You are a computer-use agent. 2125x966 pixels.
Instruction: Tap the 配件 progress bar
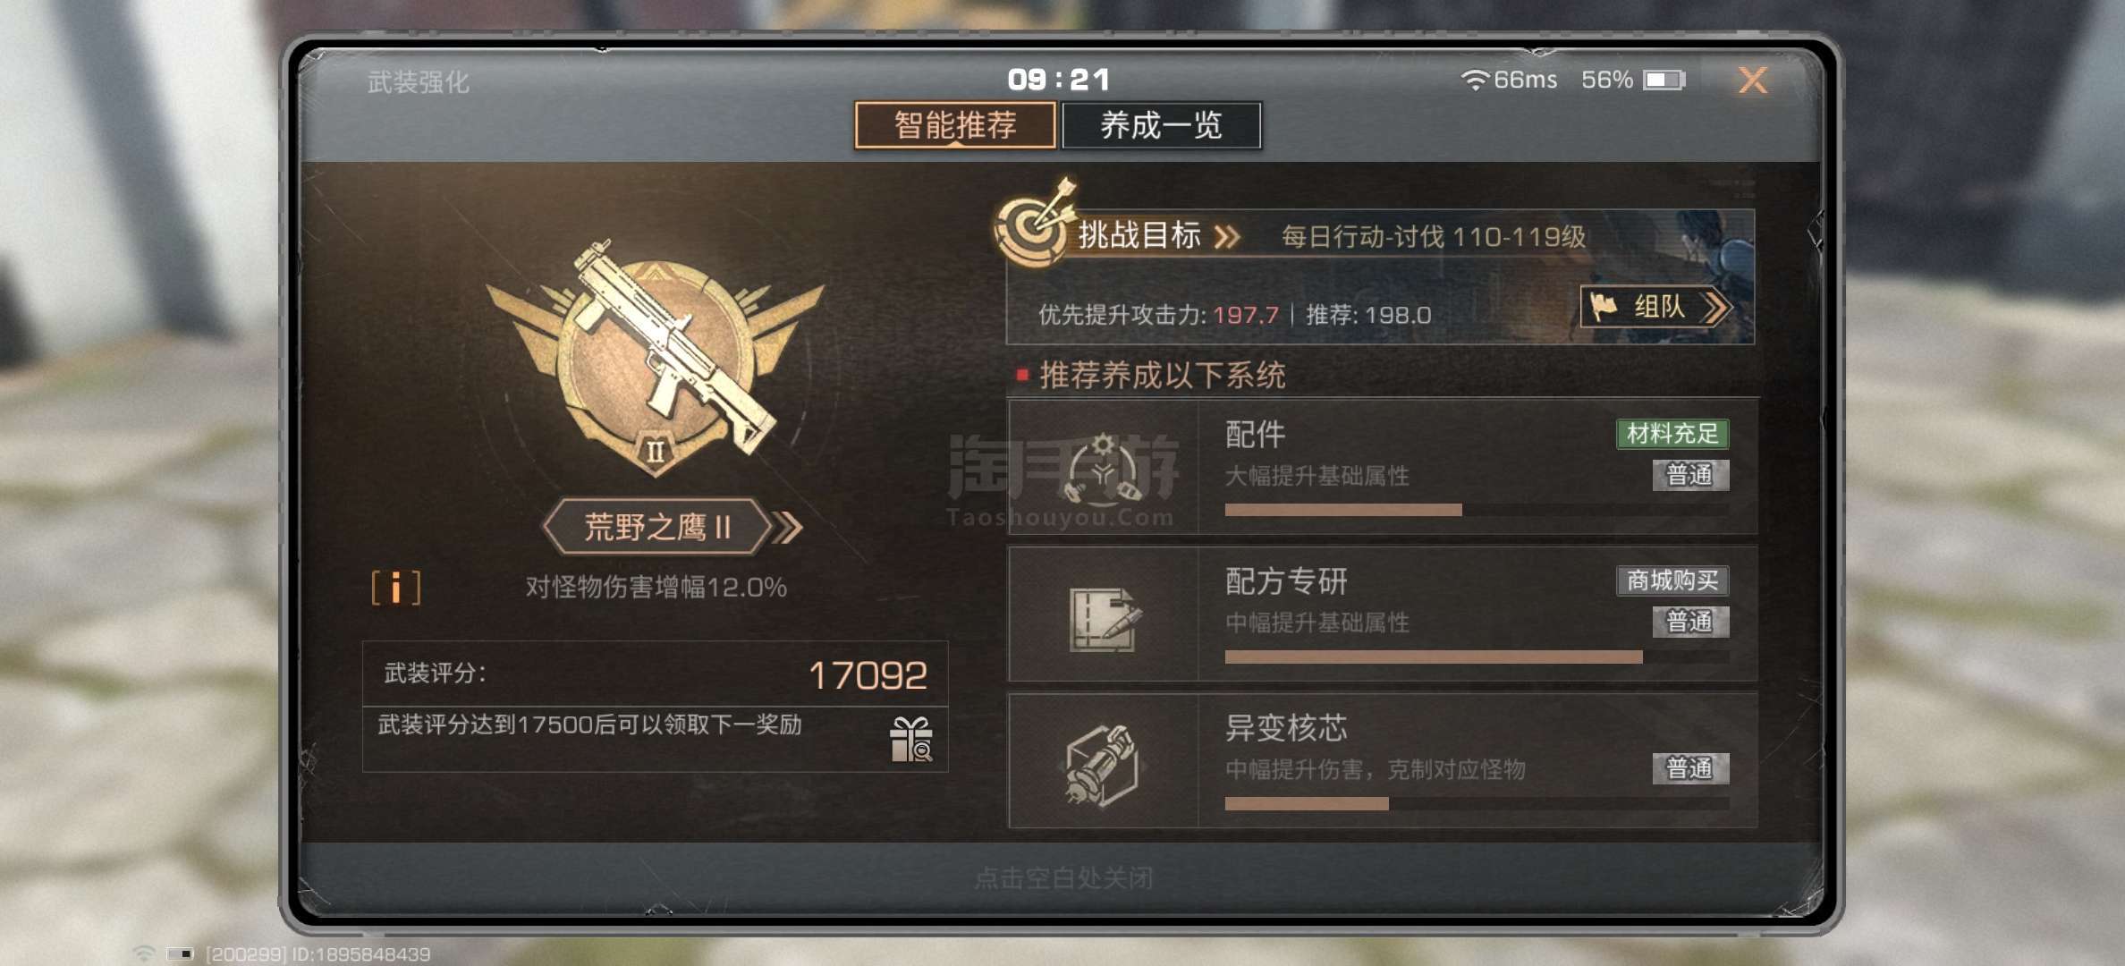[1476, 510]
